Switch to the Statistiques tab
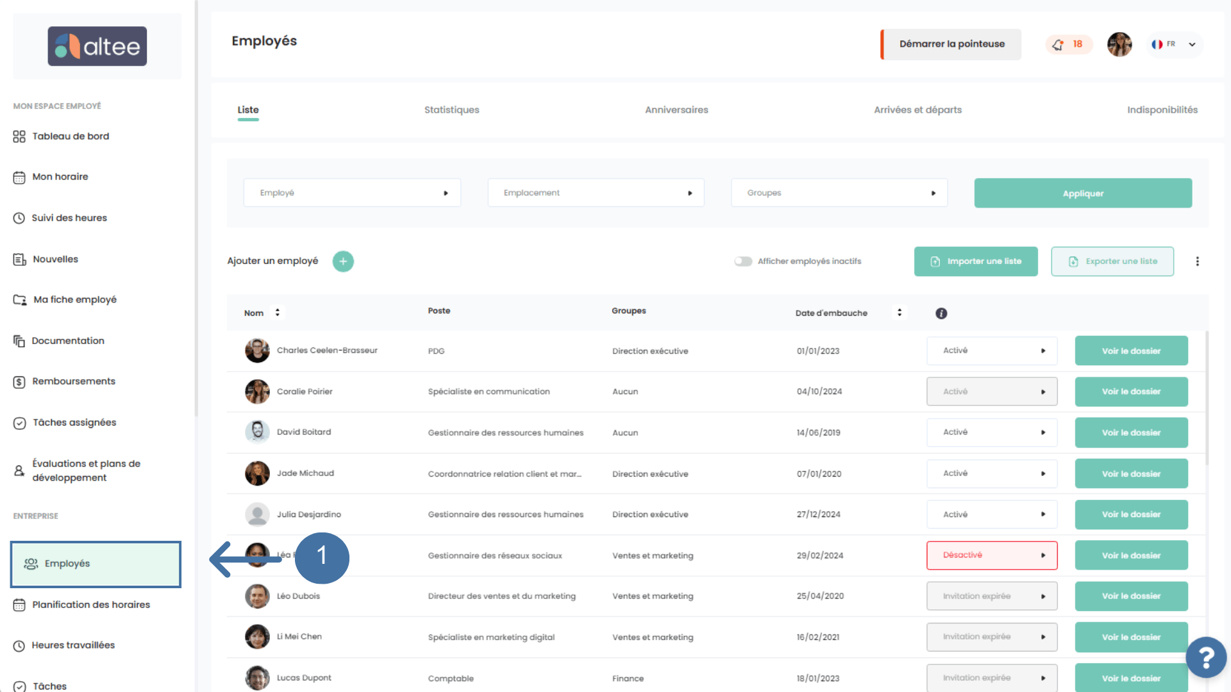Screen dimensions: 1231x692 tap(451, 110)
